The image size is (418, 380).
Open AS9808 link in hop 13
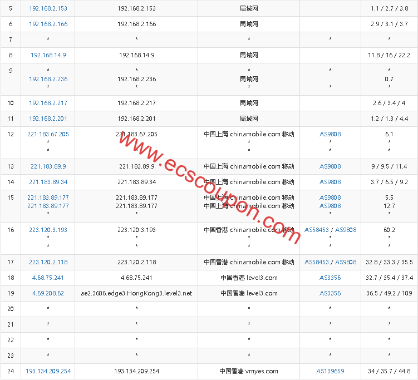coord(330,166)
